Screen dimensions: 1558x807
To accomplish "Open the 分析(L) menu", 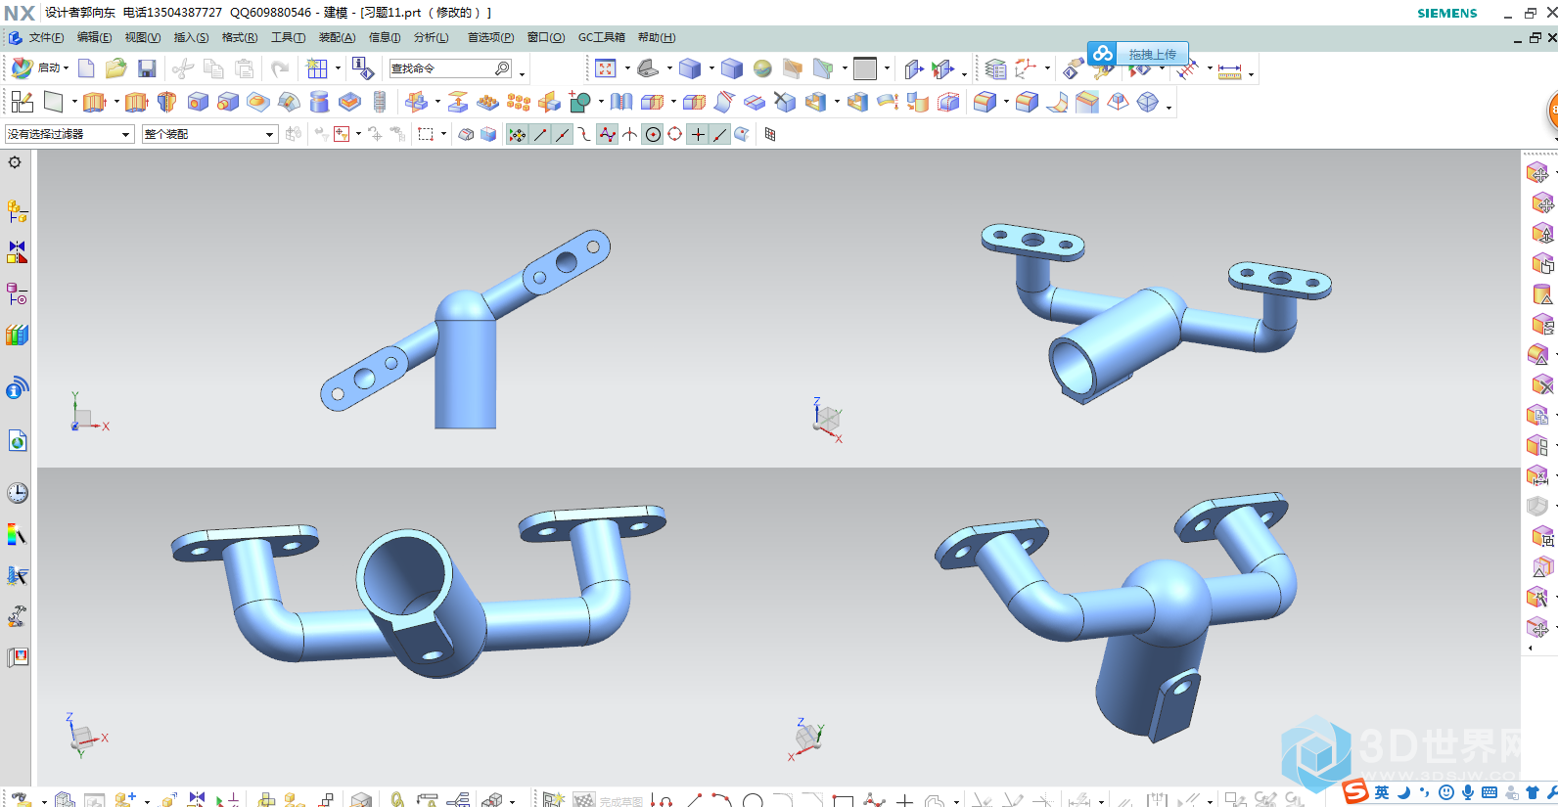I will click(432, 37).
